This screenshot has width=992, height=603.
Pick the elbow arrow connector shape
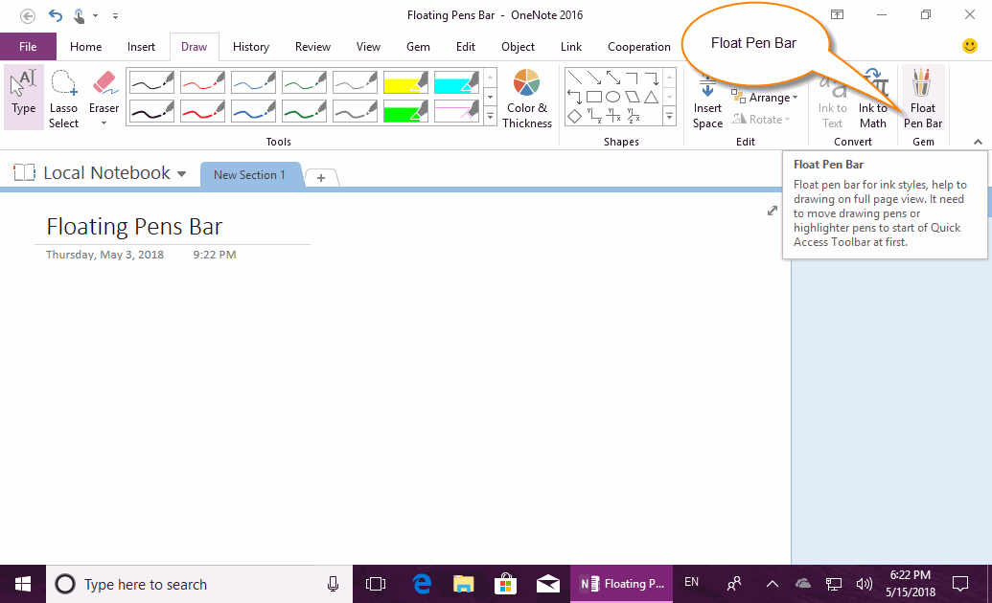652,78
